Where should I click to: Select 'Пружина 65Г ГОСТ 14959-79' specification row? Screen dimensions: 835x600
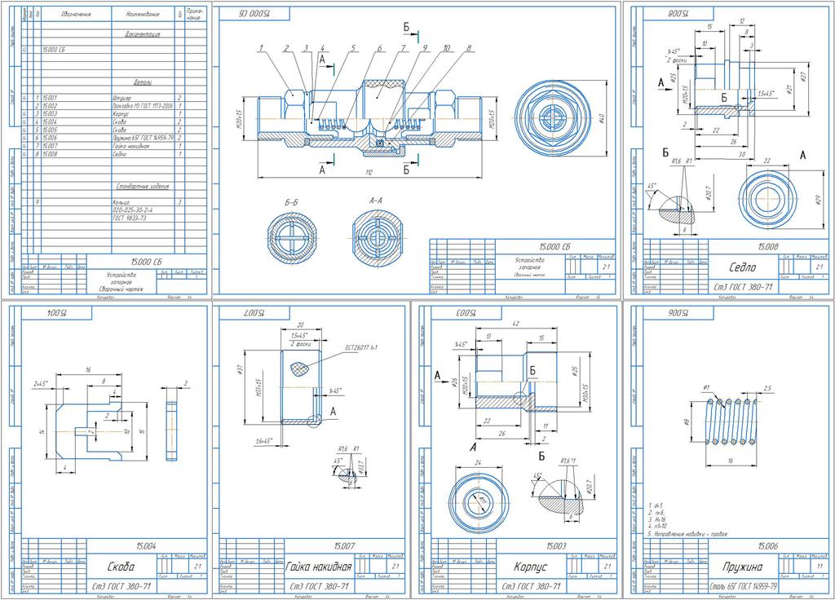[144, 138]
